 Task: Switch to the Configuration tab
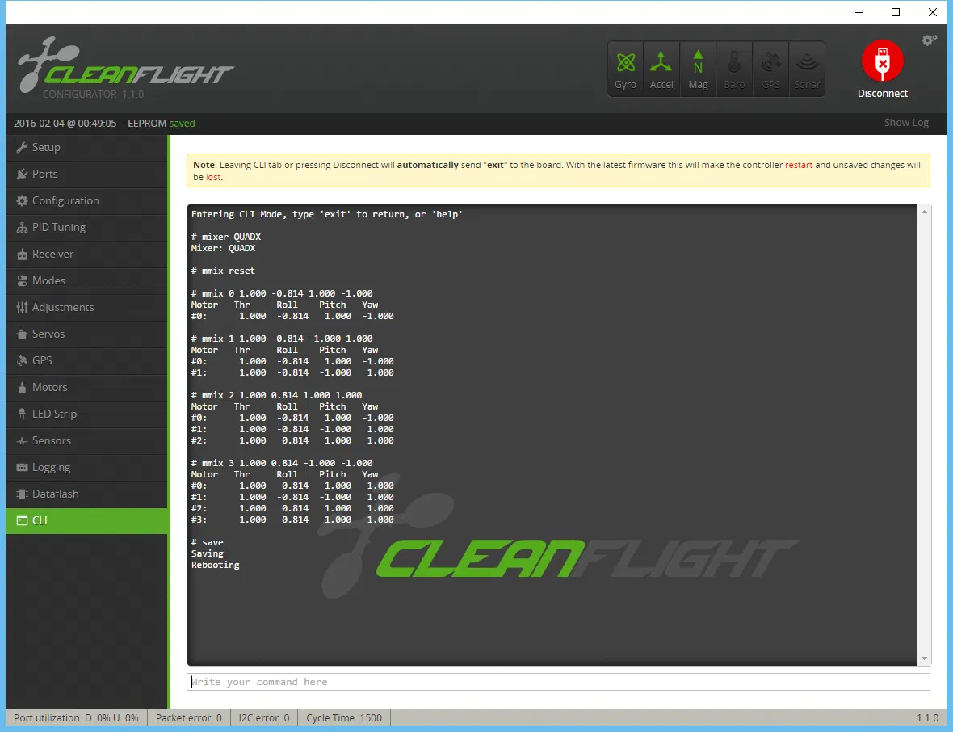pos(86,200)
